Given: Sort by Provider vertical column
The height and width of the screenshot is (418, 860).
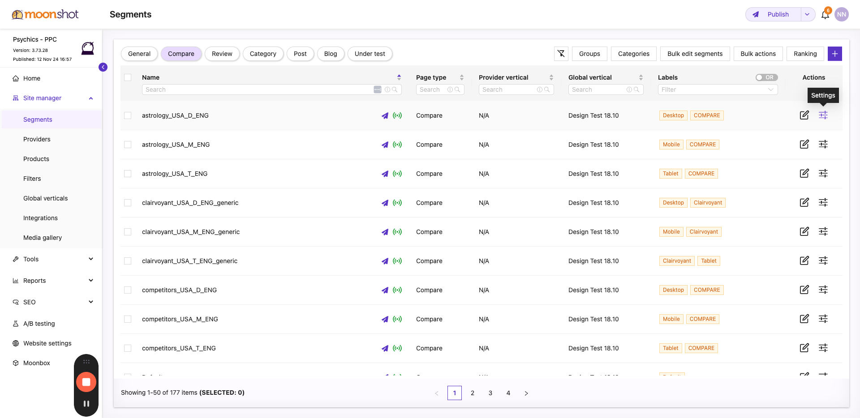Looking at the screenshot, I should point(551,77).
